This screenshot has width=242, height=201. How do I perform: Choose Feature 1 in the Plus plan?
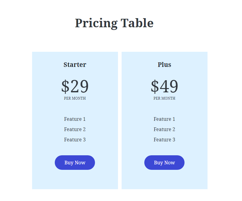(164, 119)
